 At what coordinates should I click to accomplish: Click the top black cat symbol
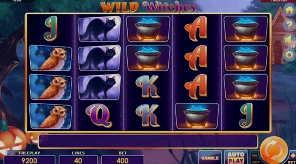point(99,29)
